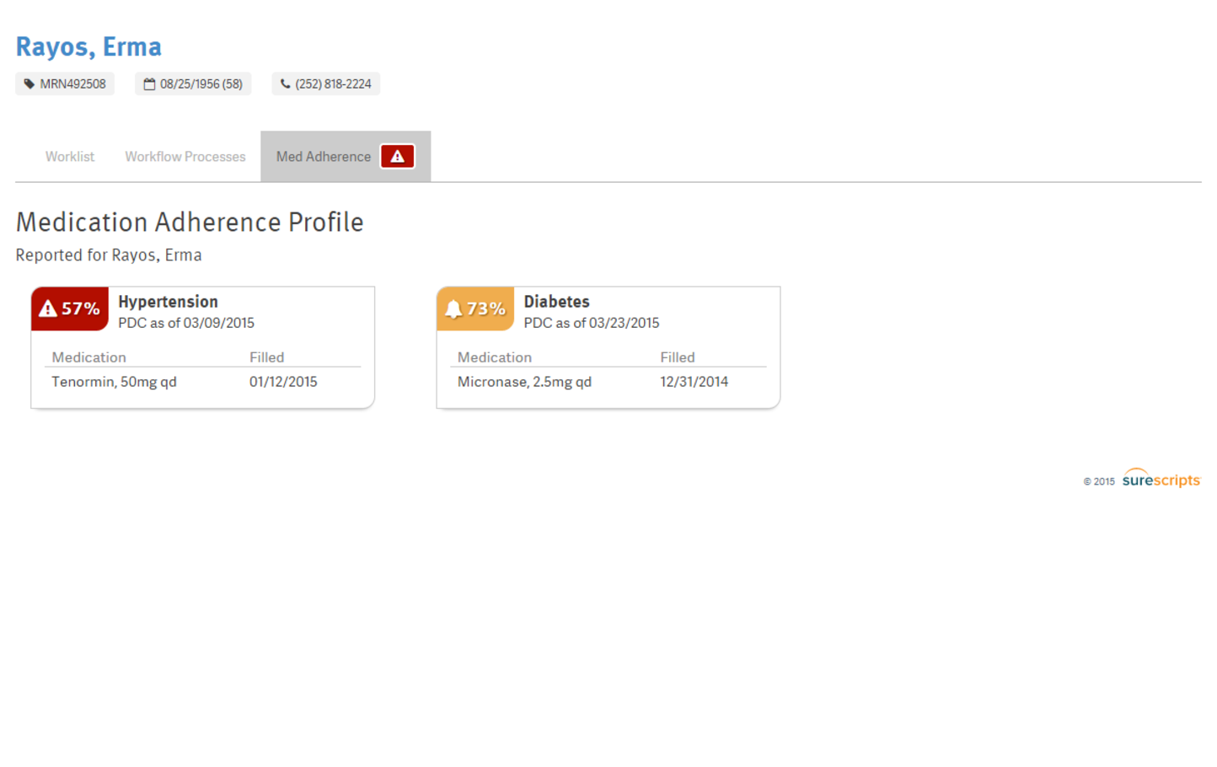Click the Diabetes card heading
The width and height of the screenshot is (1217, 767).
[x=556, y=301]
